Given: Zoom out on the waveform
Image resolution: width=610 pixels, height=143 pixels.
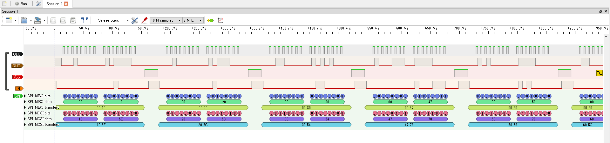Looking at the screenshot, I should (63, 20).
